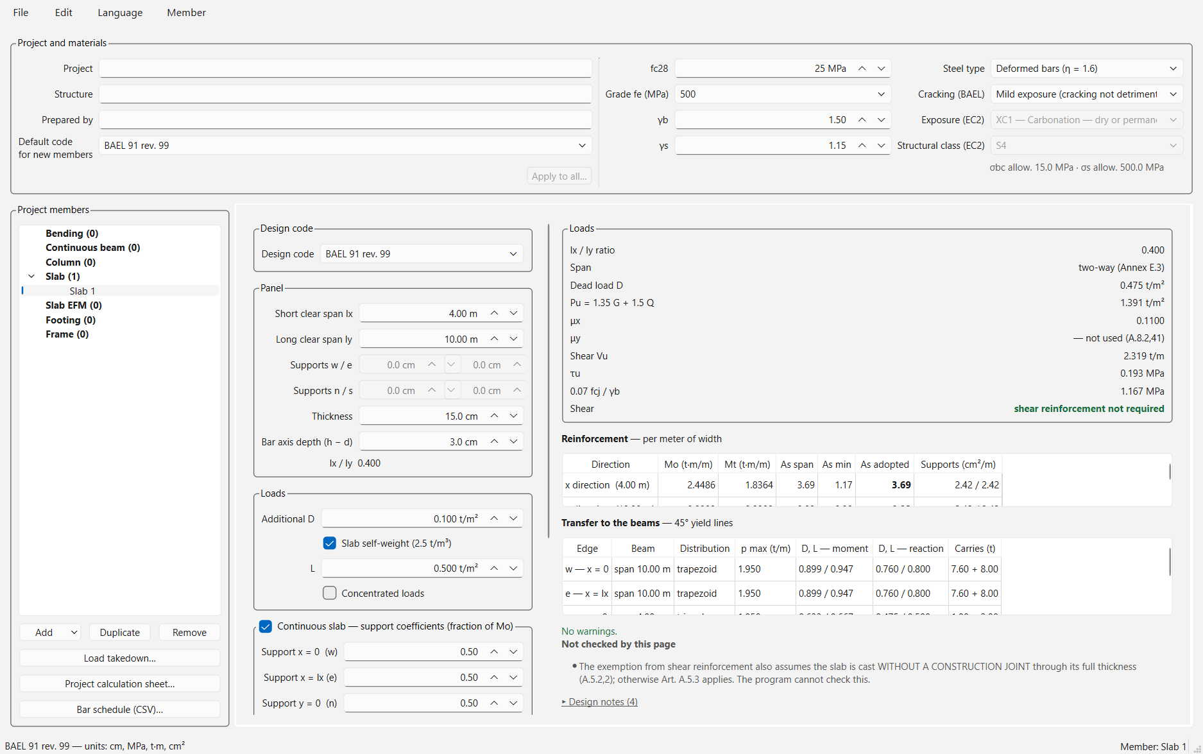Click the Reinforcement table scrollbar
The height and width of the screenshot is (754, 1203).
click(1170, 472)
